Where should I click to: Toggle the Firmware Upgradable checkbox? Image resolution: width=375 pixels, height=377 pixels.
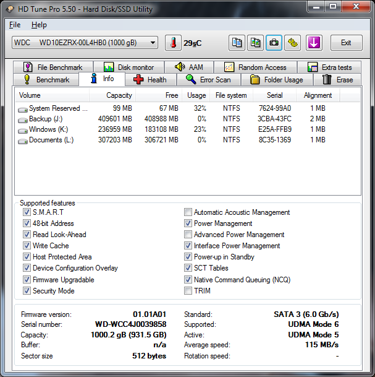click(x=27, y=280)
